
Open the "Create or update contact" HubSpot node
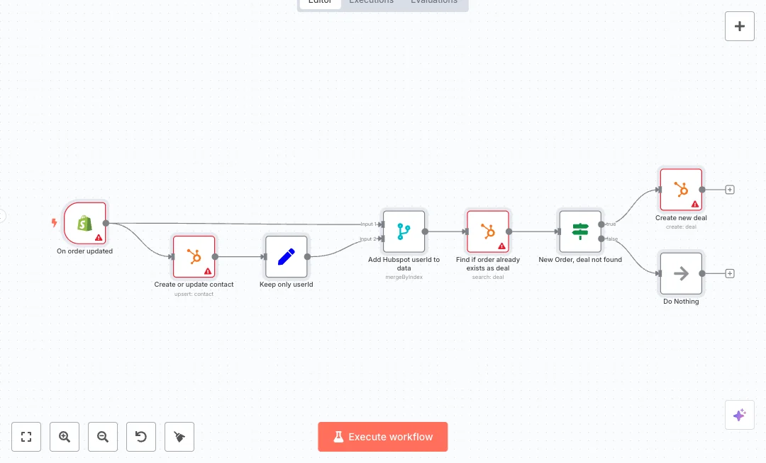[194, 256]
